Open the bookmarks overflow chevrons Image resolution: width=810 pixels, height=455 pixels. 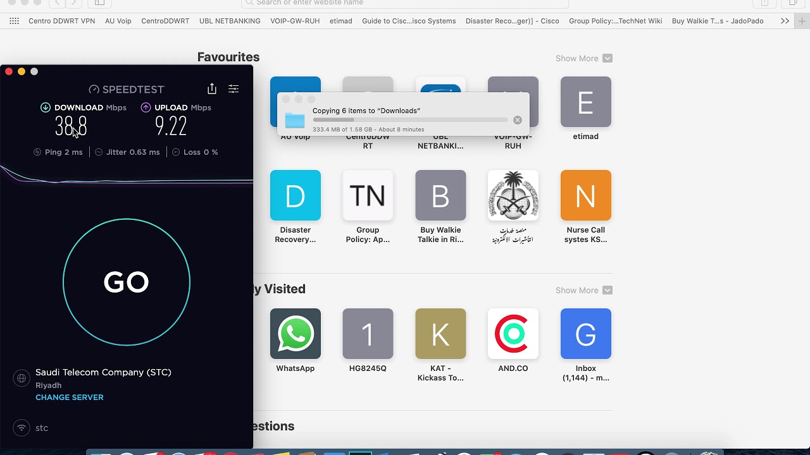coord(785,21)
